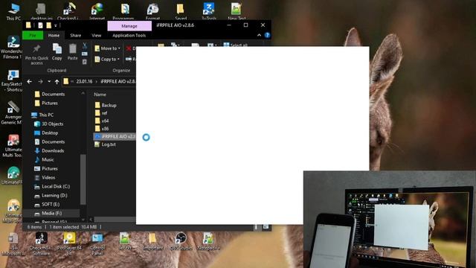Open the Format desktop shortcut
The height and width of the screenshot is (268, 476).
point(152,10)
